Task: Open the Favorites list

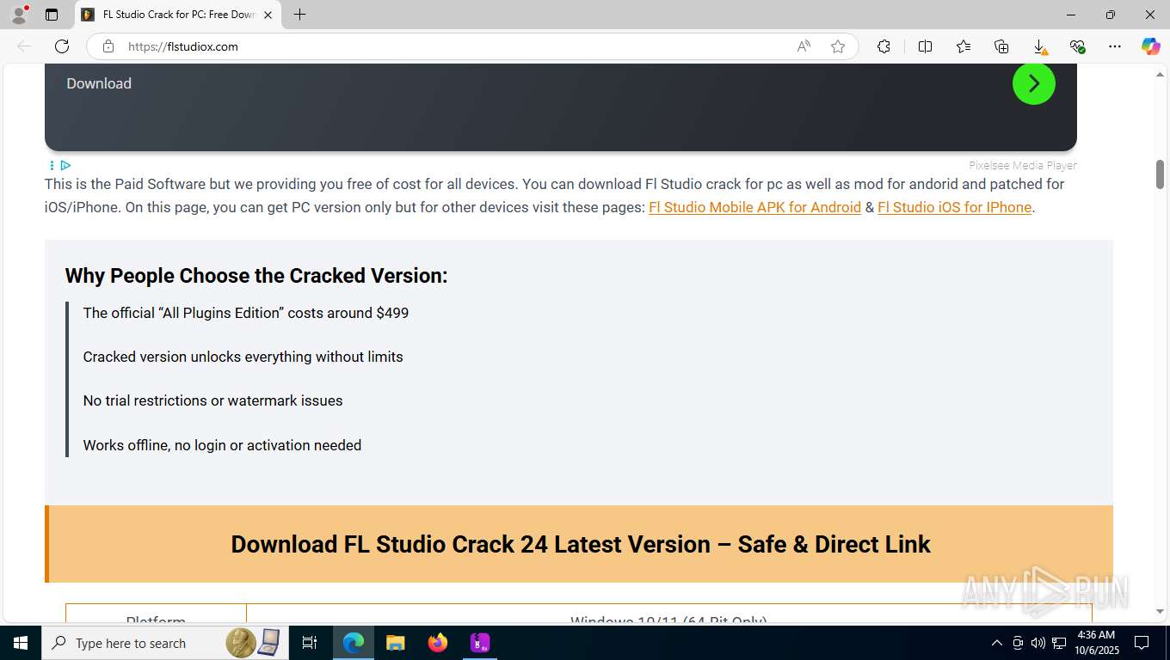Action: pyautogui.click(x=964, y=46)
